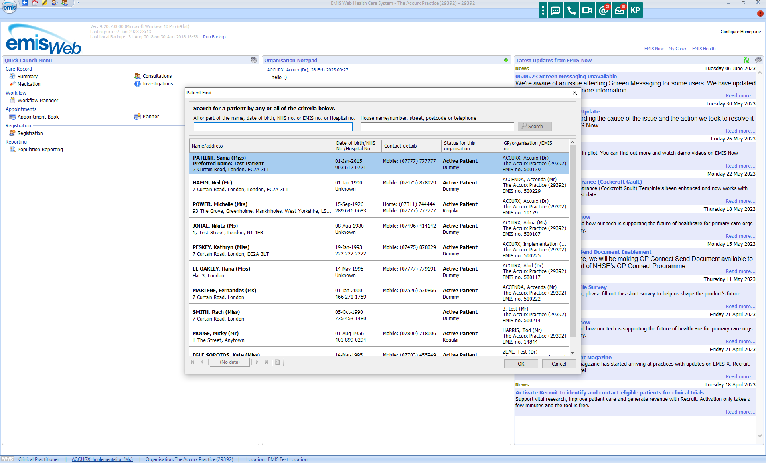This screenshot has height=463, width=766.
Task: Open Latest Updates panel settings gear
Action: click(x=758, y=60)
